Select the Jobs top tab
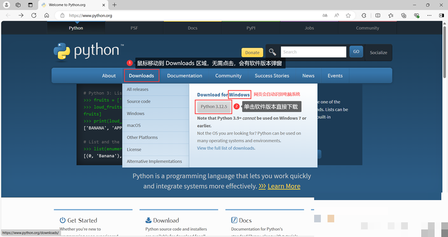 (309, 28)
